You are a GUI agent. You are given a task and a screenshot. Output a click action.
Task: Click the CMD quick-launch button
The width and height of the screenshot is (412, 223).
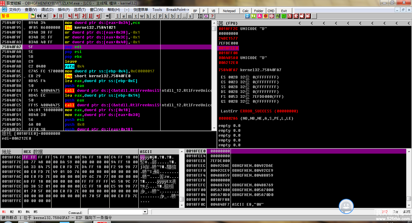[x=271, y=11]
